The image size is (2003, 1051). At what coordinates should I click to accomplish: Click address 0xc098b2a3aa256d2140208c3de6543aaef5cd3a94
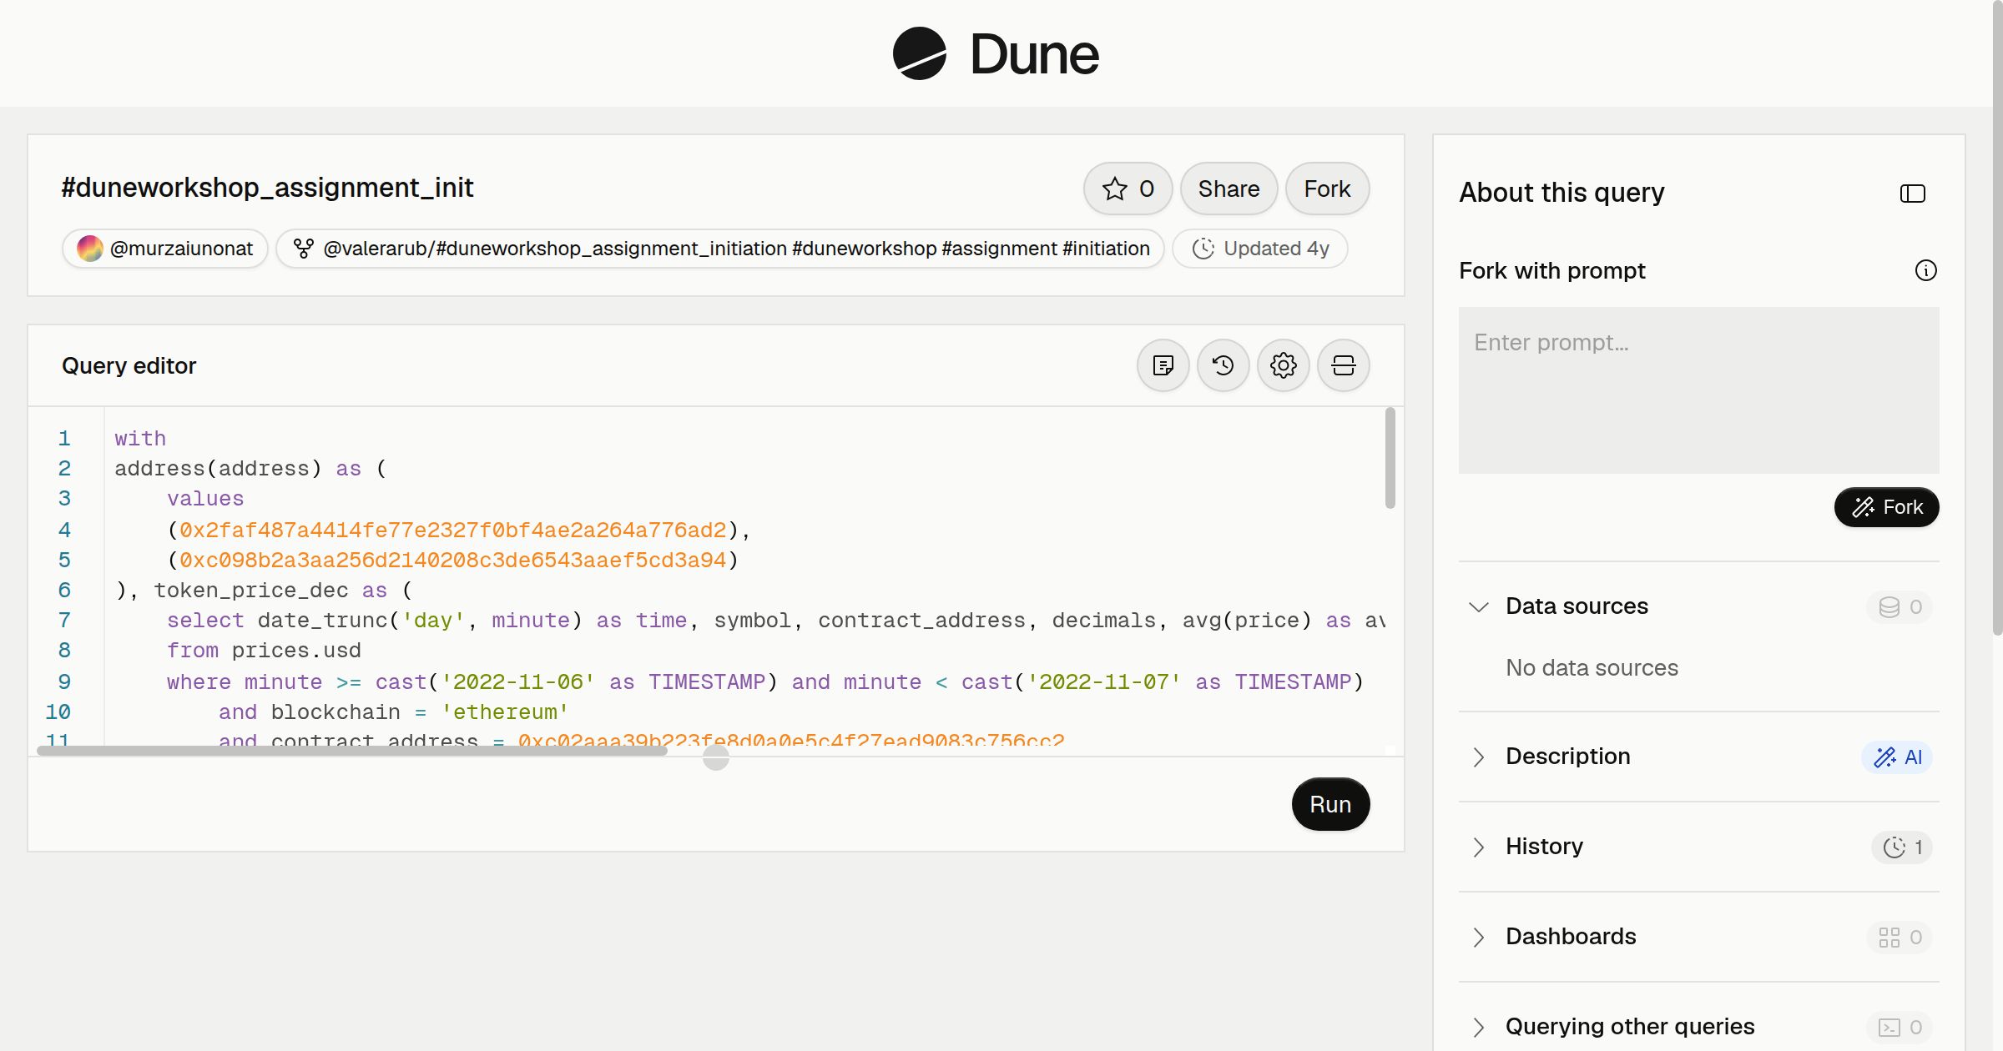pyautogui.click(x=453, y=560)
